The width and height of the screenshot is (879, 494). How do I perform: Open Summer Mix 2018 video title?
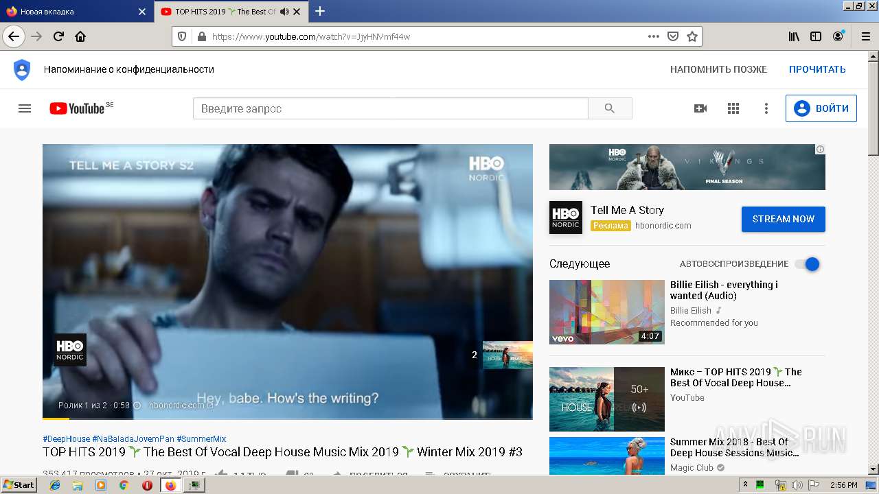click(x=733, y=447)
